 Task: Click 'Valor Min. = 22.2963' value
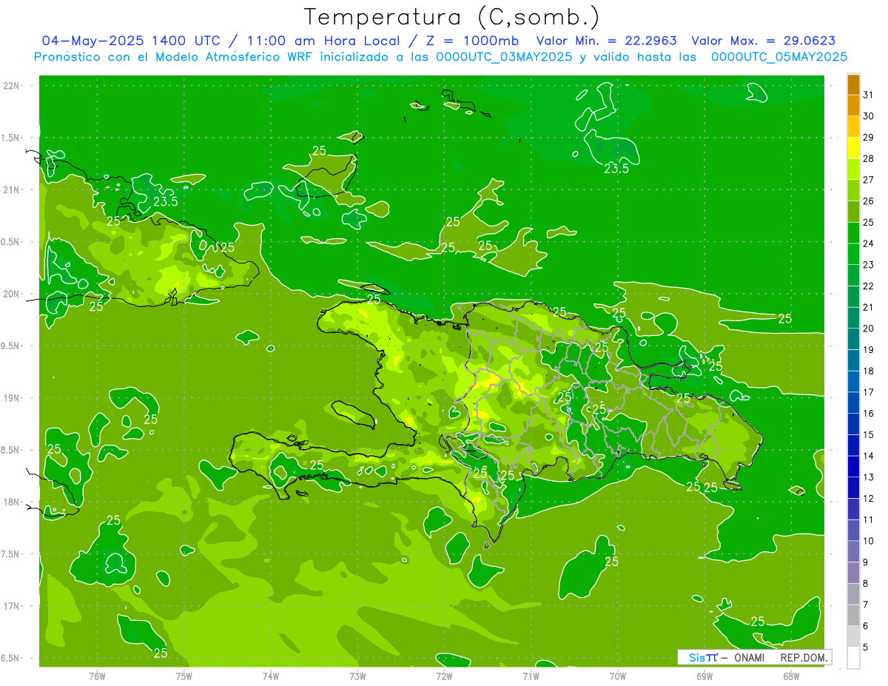pos(606,41)
